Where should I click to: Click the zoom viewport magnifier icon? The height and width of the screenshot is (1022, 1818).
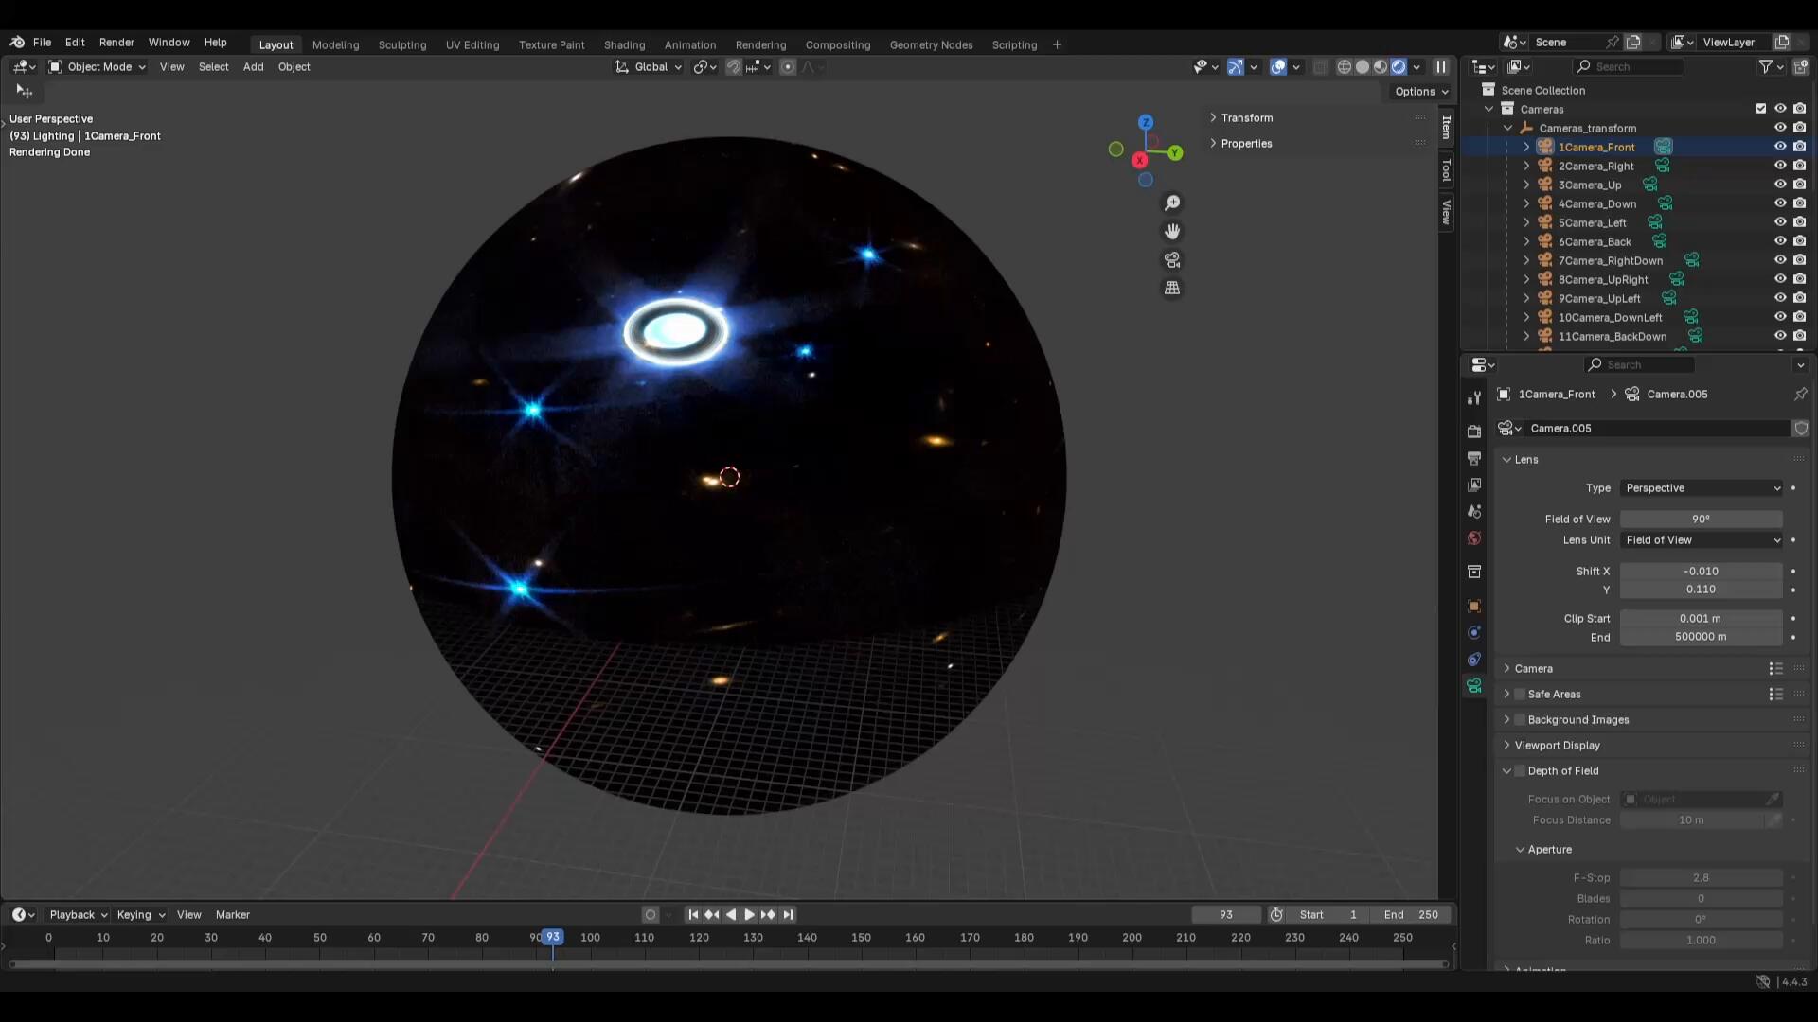(x=1172, y=203)
